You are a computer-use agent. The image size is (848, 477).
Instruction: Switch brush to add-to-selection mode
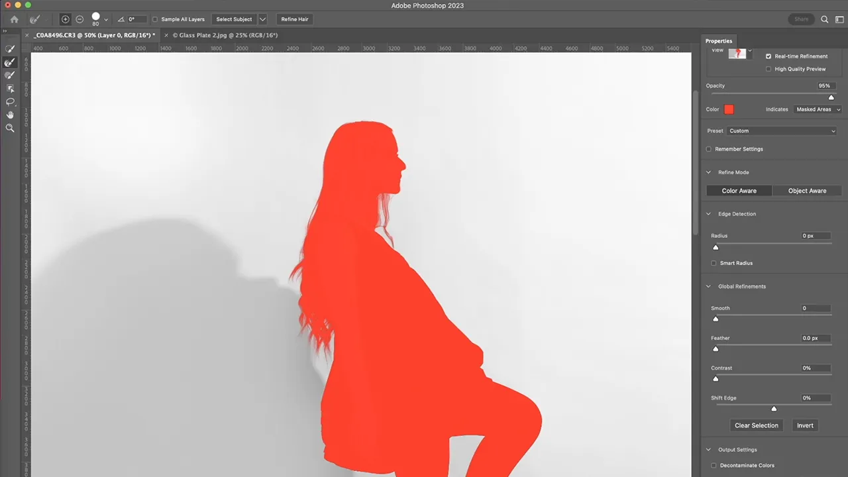(x=65, y=19)
